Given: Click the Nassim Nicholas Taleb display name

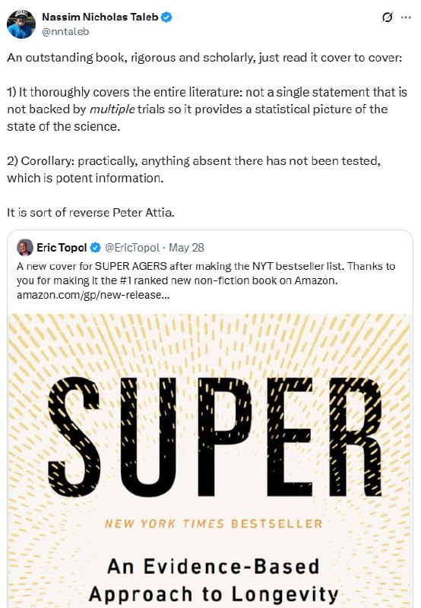Looking at the screenshot, I should pyautogui.click(x=100, y=17).
